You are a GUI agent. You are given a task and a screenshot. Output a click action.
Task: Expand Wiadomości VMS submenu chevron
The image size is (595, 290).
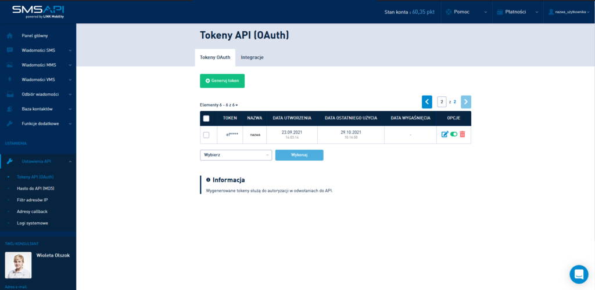[x=70, y=80]
